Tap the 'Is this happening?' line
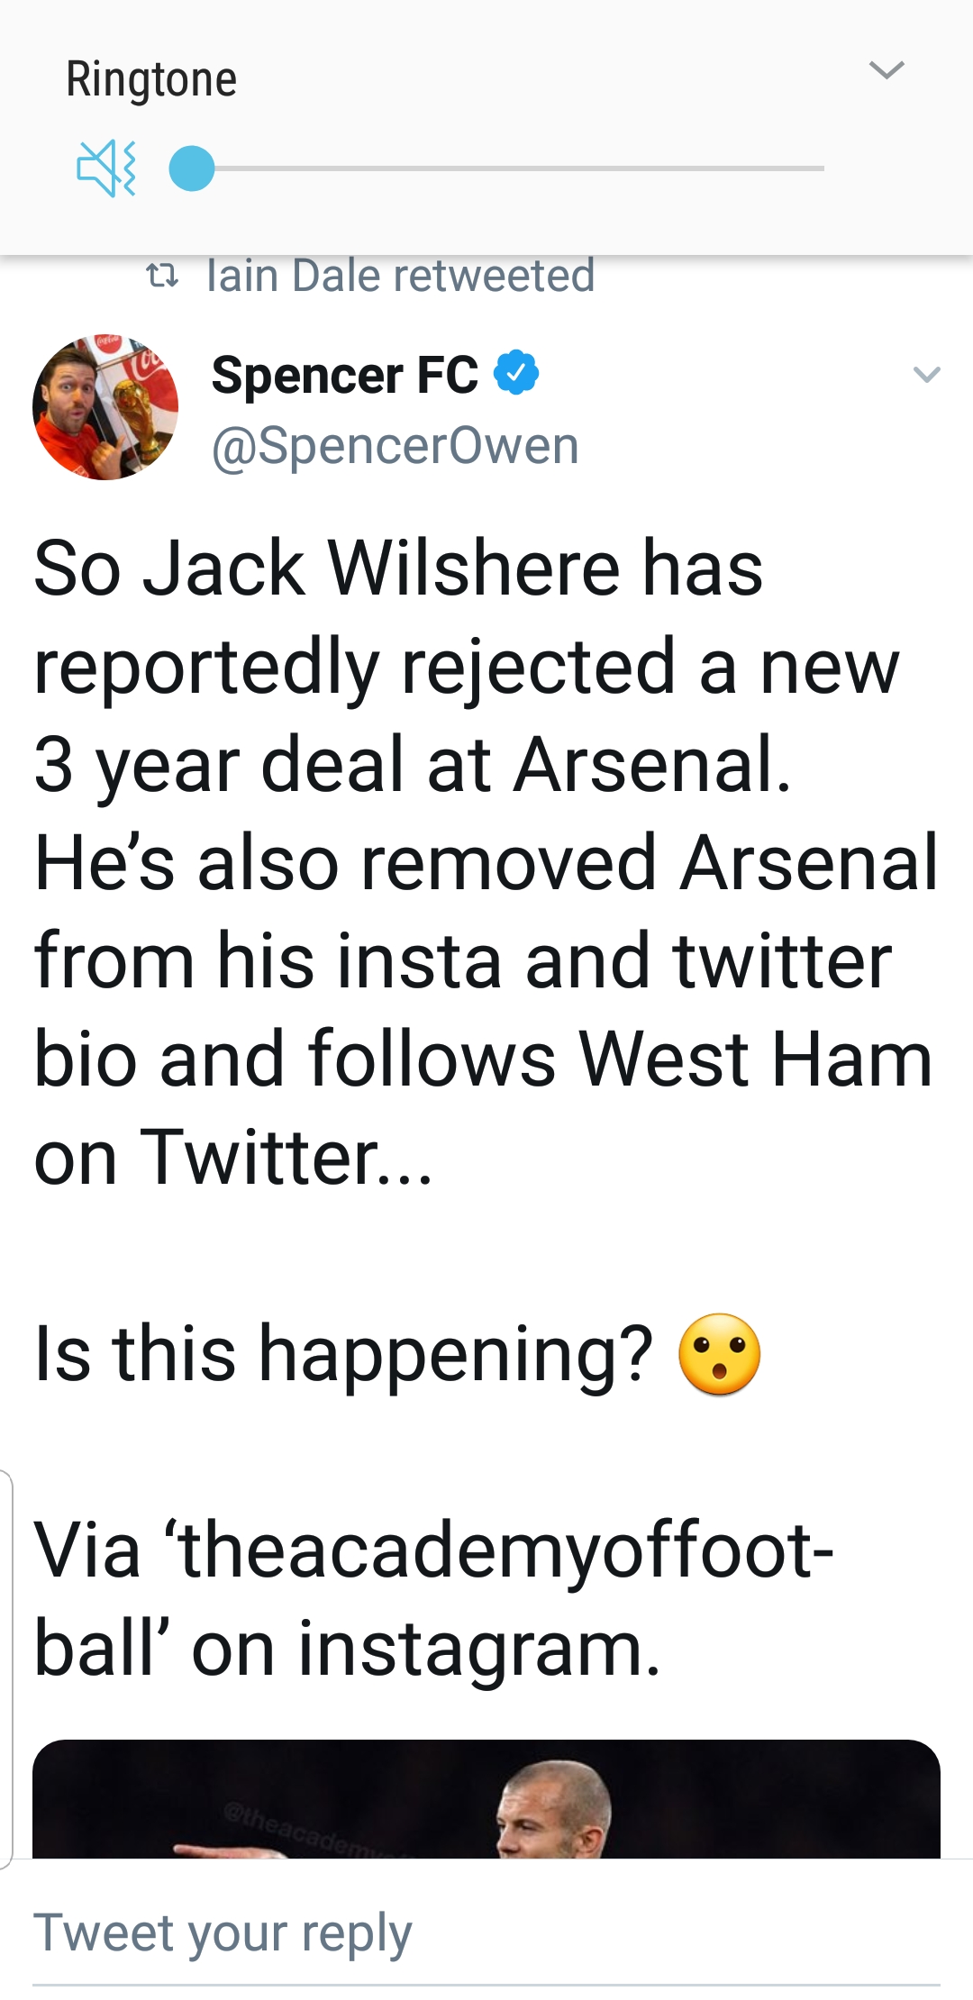 coord(342,1354)
